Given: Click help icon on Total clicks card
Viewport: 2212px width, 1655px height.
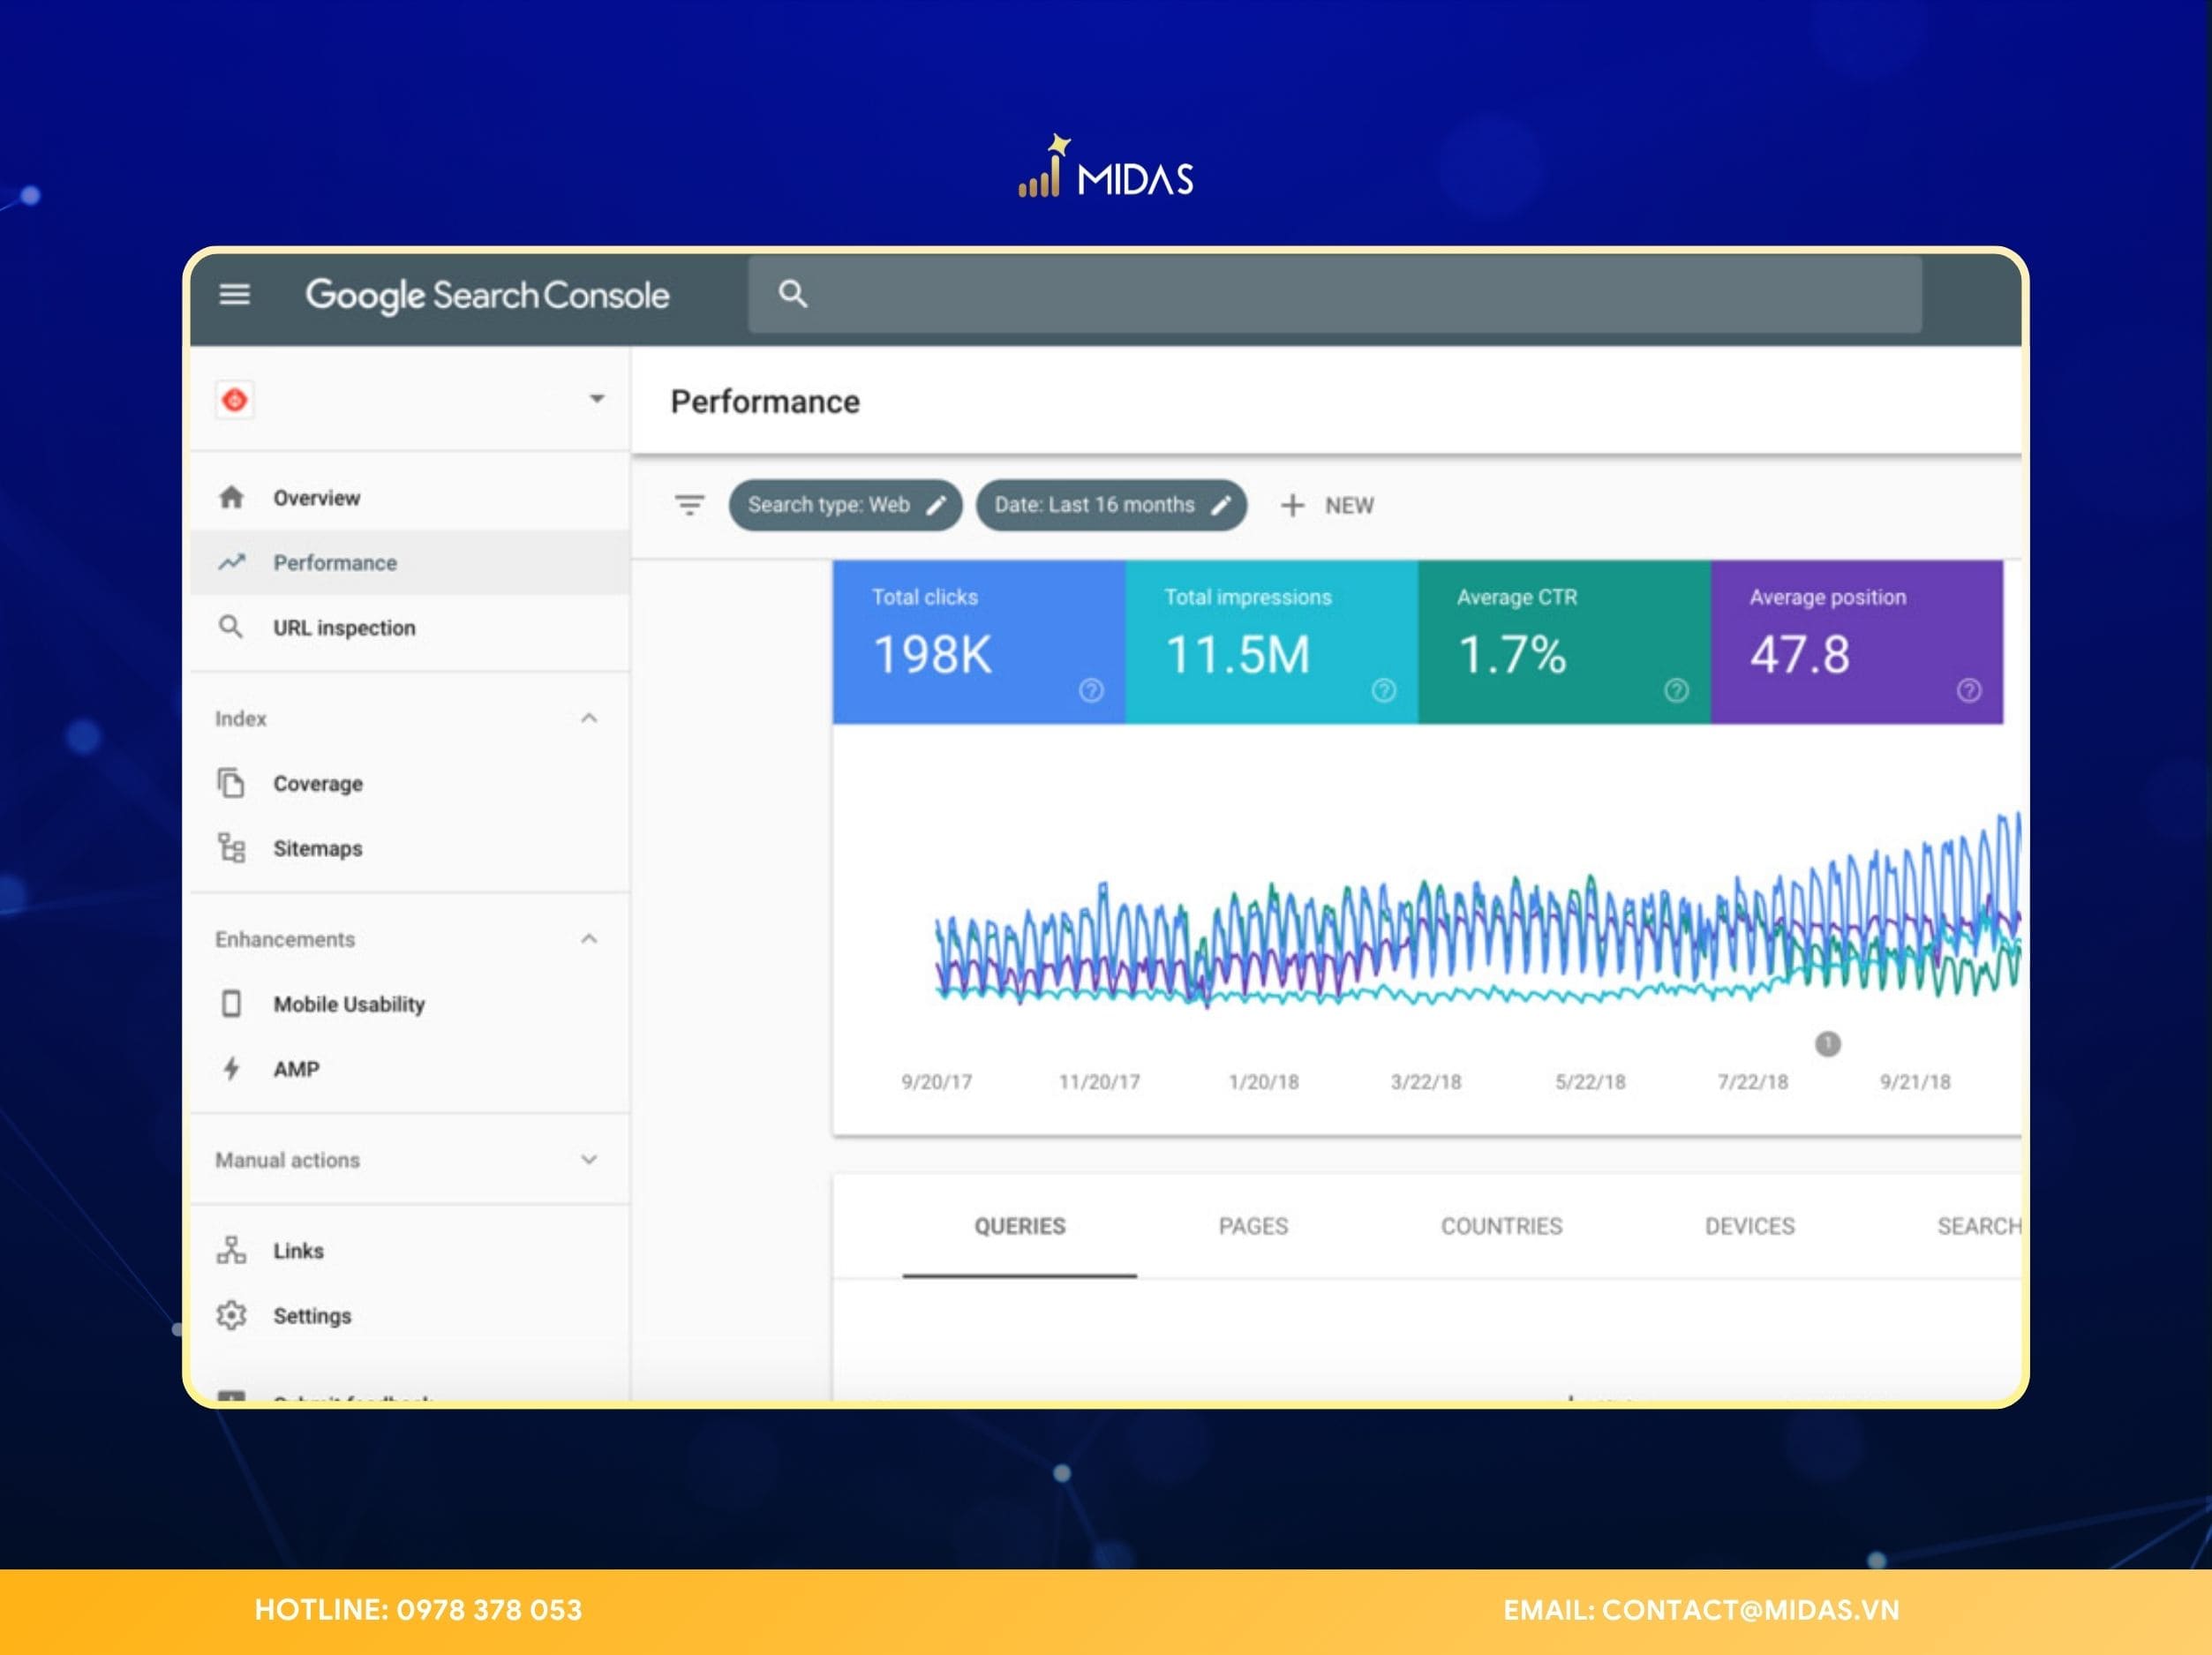Looking at the screenshot, I should [x=1091, y=690].
